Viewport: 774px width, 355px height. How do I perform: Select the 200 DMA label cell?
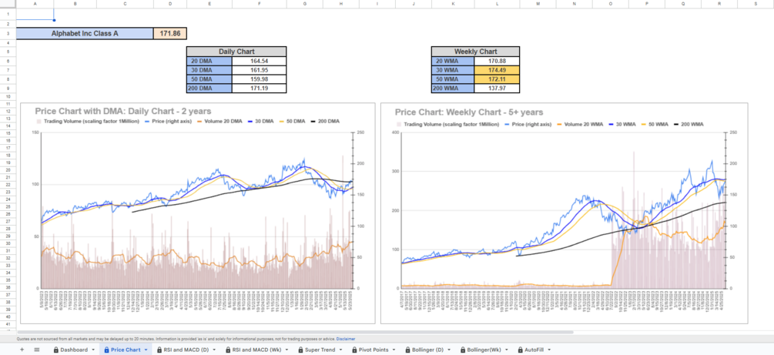(x=209, y=89)
